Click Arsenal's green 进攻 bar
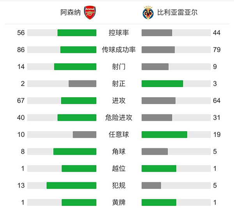 (x=78, y=101)
